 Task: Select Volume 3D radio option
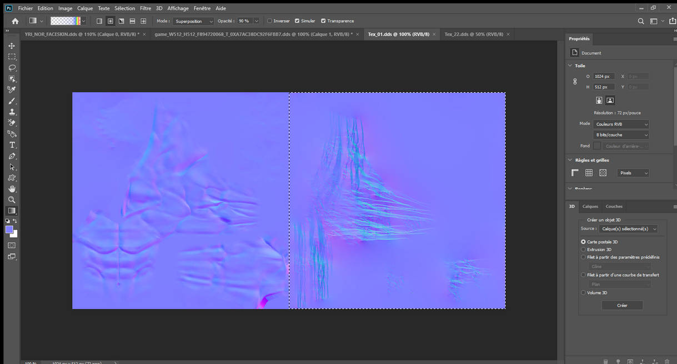point(583,292)
